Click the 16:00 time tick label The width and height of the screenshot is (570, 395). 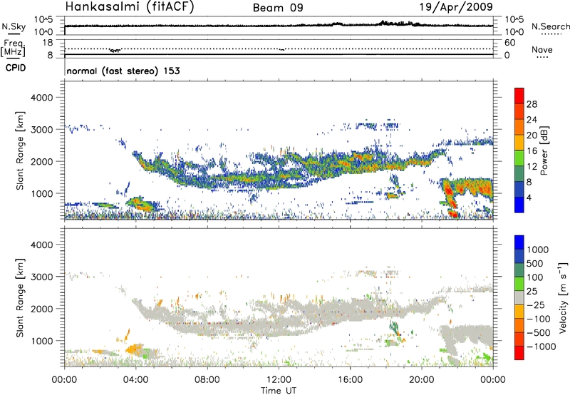(350, 380)
